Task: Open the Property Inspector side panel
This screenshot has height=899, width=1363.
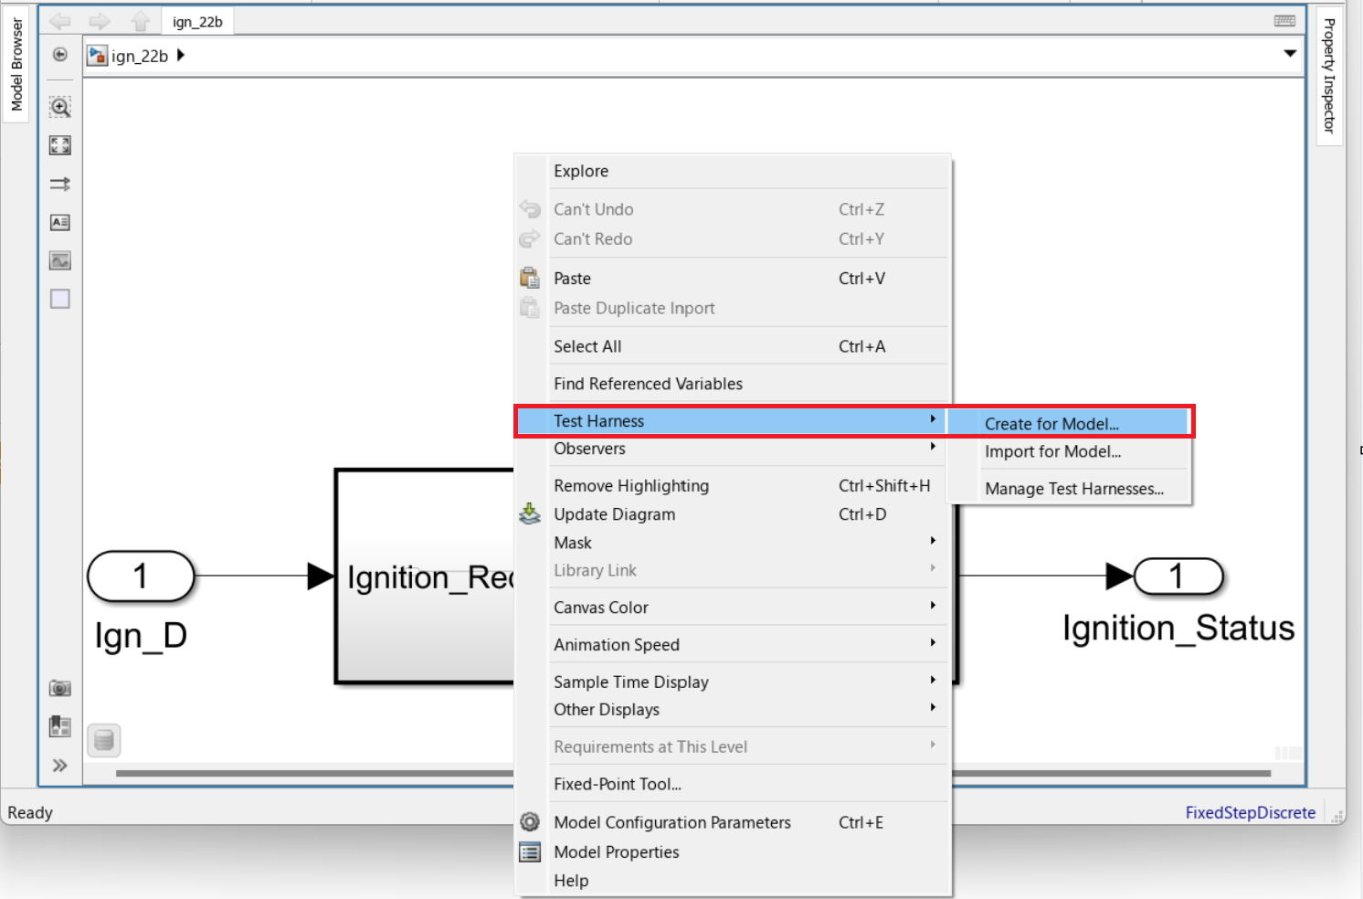Action: [x=1329, y=76]
